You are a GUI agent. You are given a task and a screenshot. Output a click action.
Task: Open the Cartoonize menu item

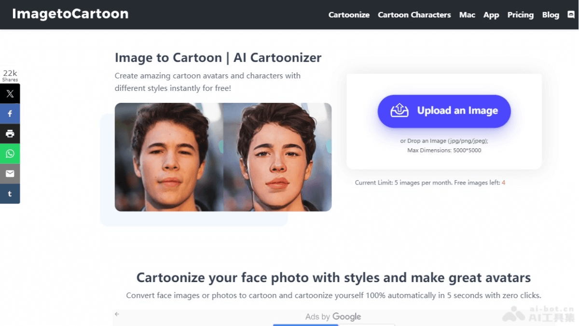click(x=349, y=15)
